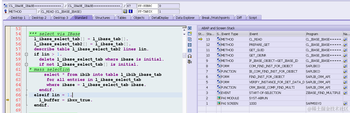Collapse the code block at line 60
350x113 pixels.
(x=26, y=64)
